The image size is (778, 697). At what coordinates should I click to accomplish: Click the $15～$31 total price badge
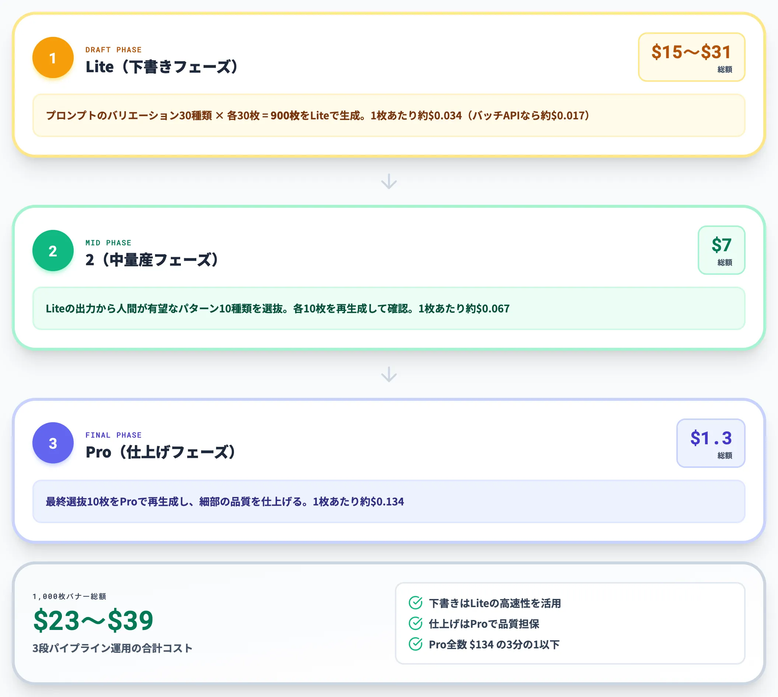pyautogui.click(x=691, y=57)
